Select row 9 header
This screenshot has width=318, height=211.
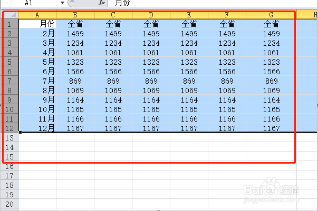coord(9,100)
